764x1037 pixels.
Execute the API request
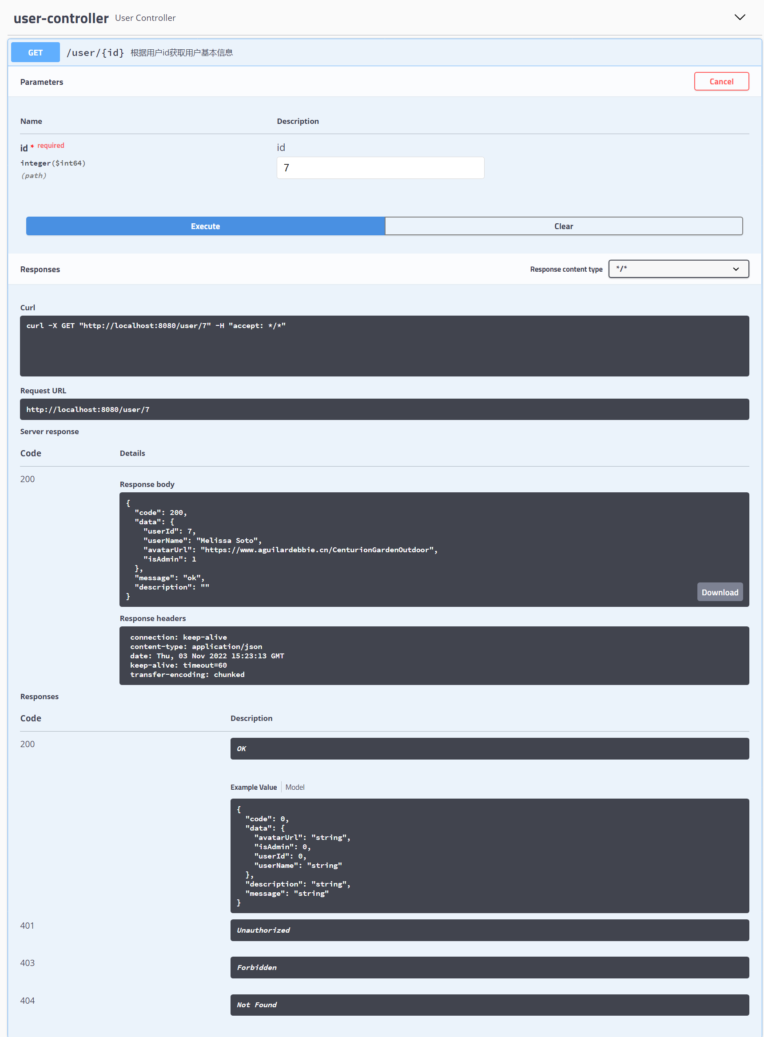pos(205,226)
